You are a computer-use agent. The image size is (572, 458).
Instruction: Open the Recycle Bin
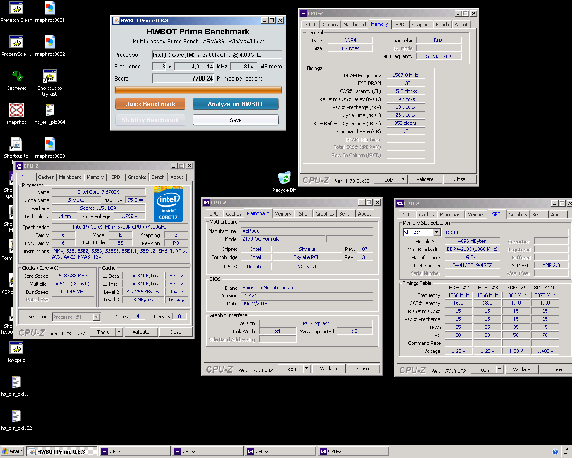pos(284,182)
